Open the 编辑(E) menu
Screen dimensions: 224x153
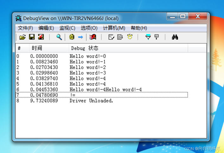click(x=46, y=28)
